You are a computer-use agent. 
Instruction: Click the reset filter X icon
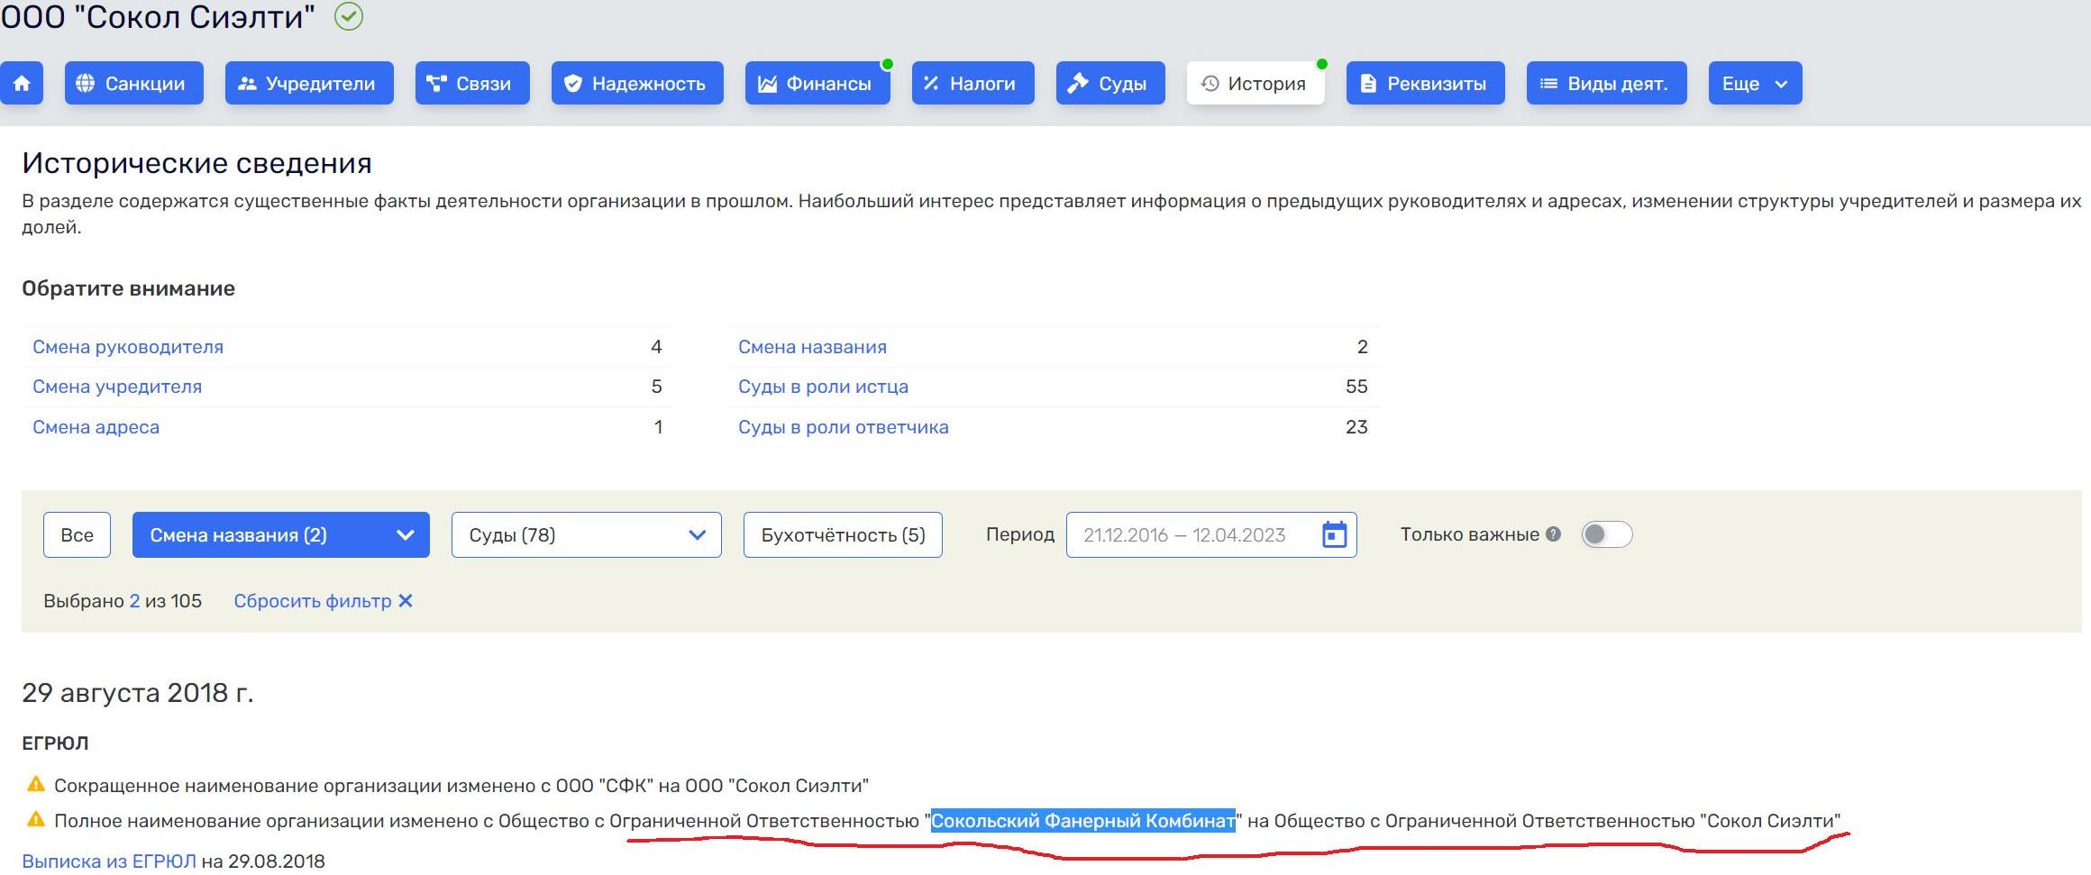(x=406, y=601)
